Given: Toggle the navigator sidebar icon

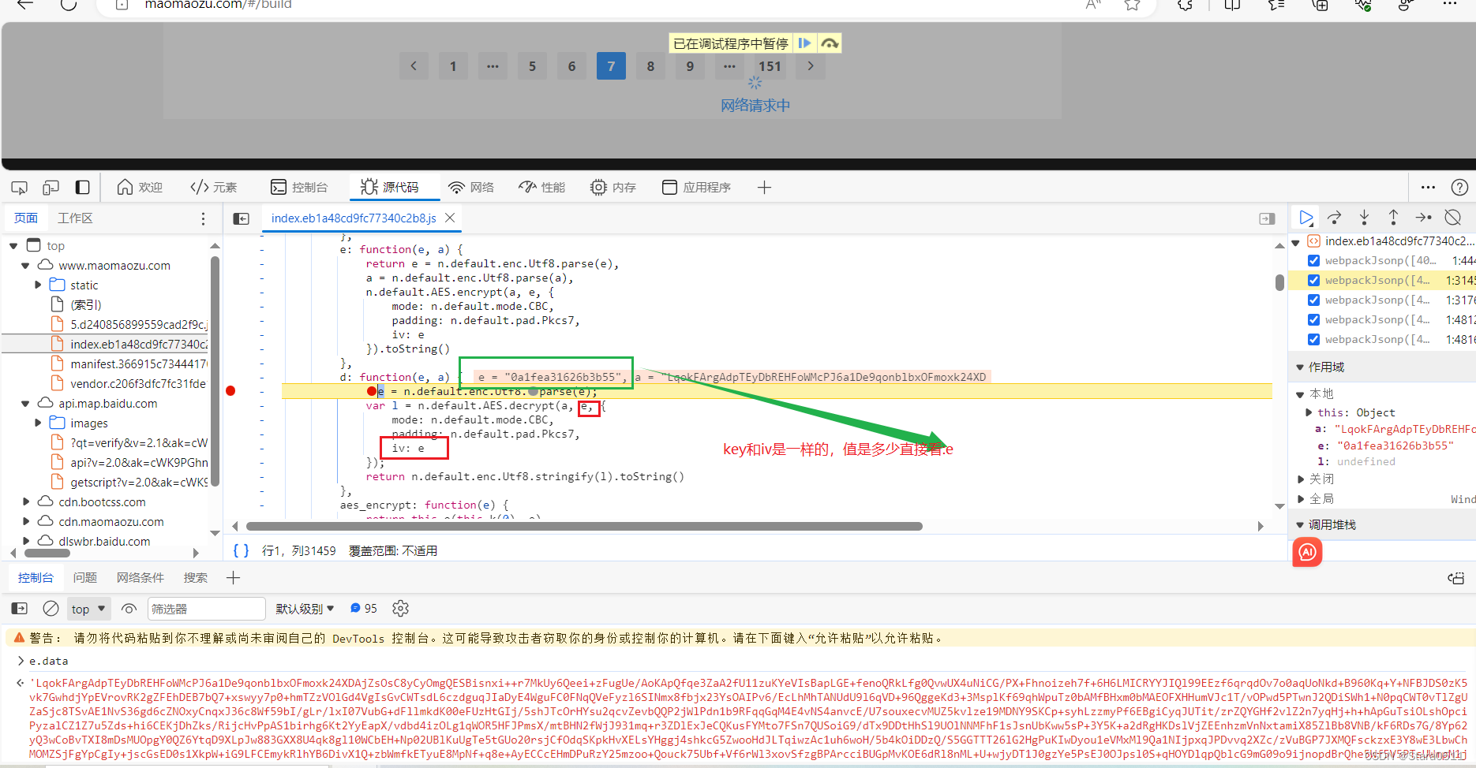Looking at the screenshot, I should tap(242, 218).
